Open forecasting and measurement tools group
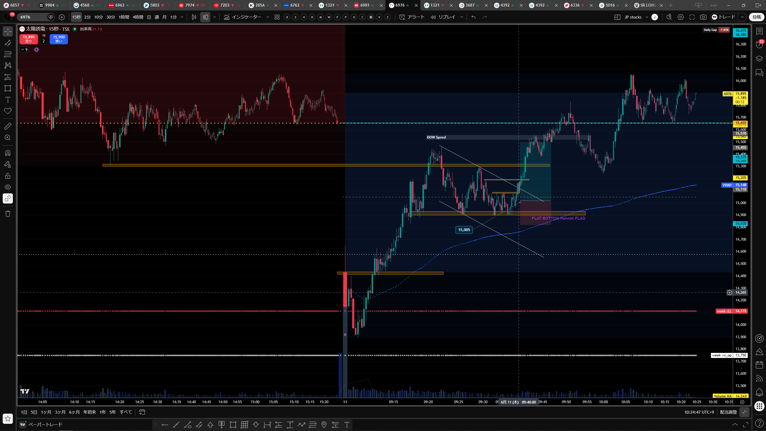This screenshot has height=431, width=766. pyautogui.click(x=8, y=77)
